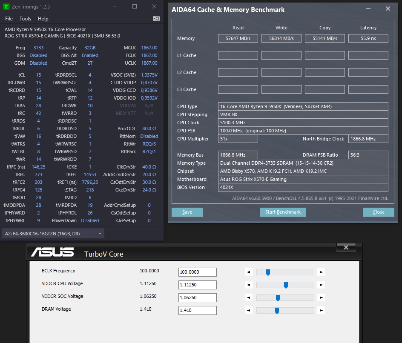402x343 pixels.
Task: Click the BGS Alt Enabled value
Action: point(90,55)
